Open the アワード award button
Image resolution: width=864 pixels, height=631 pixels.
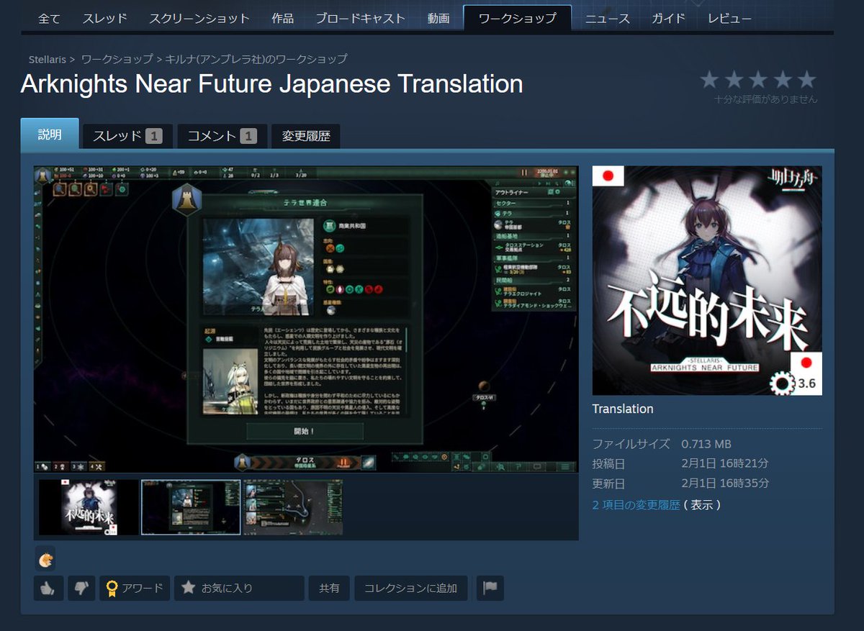[x=135, y=588]
